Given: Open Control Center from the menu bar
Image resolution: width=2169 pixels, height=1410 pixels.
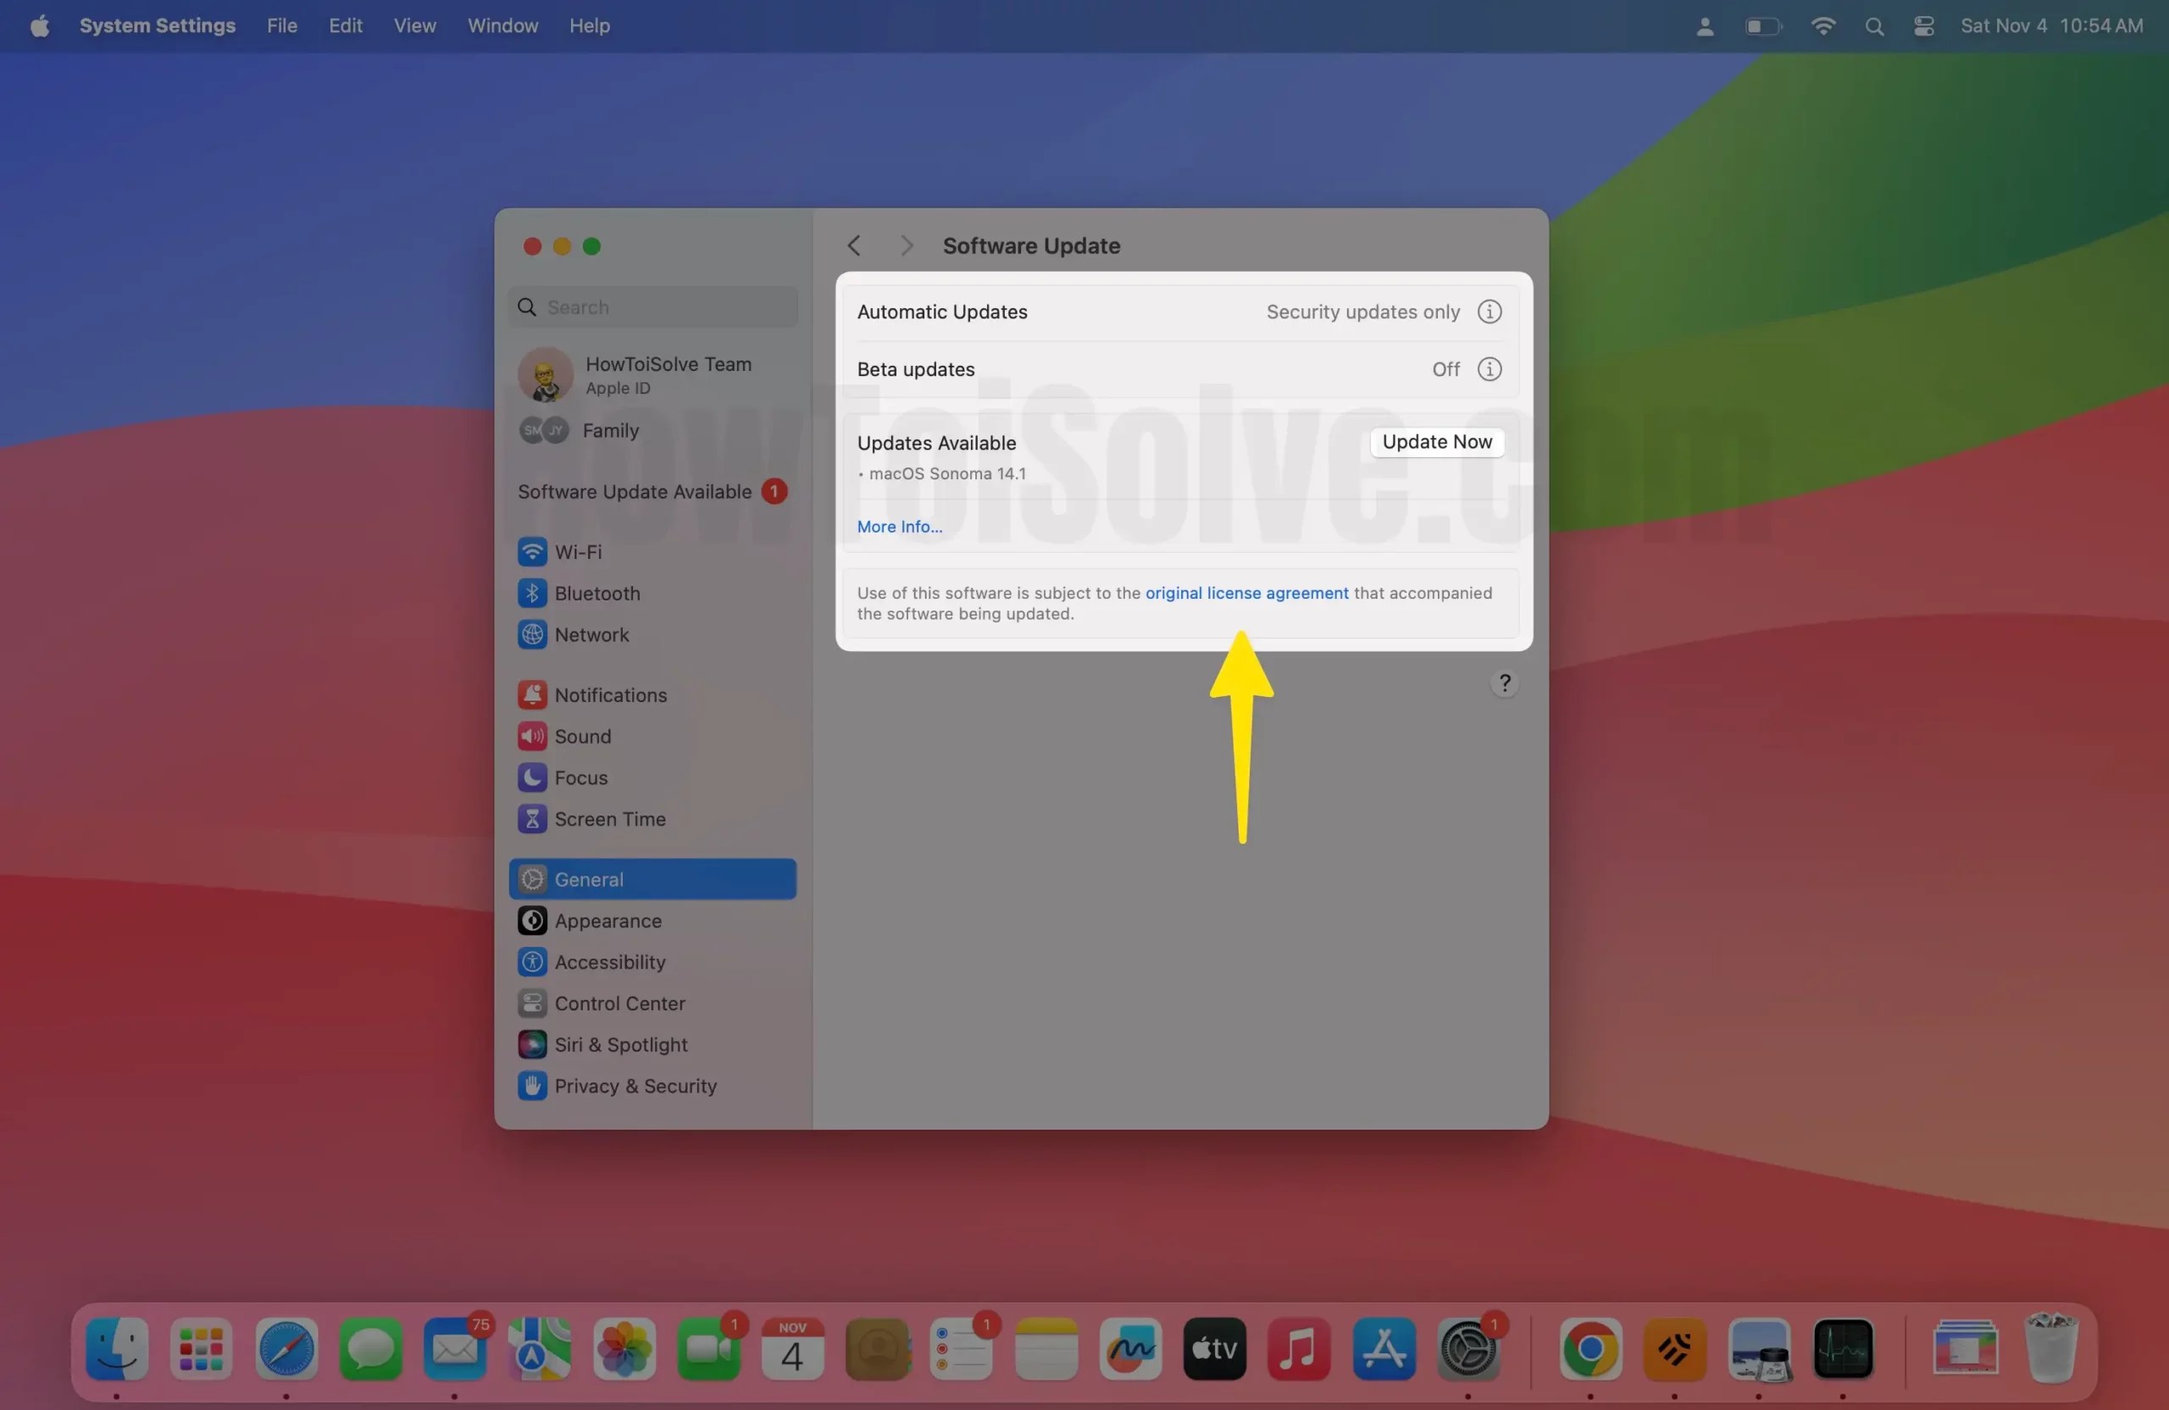Looking at the screenshot, I should pyautogui.click(x=1923, y=25).
